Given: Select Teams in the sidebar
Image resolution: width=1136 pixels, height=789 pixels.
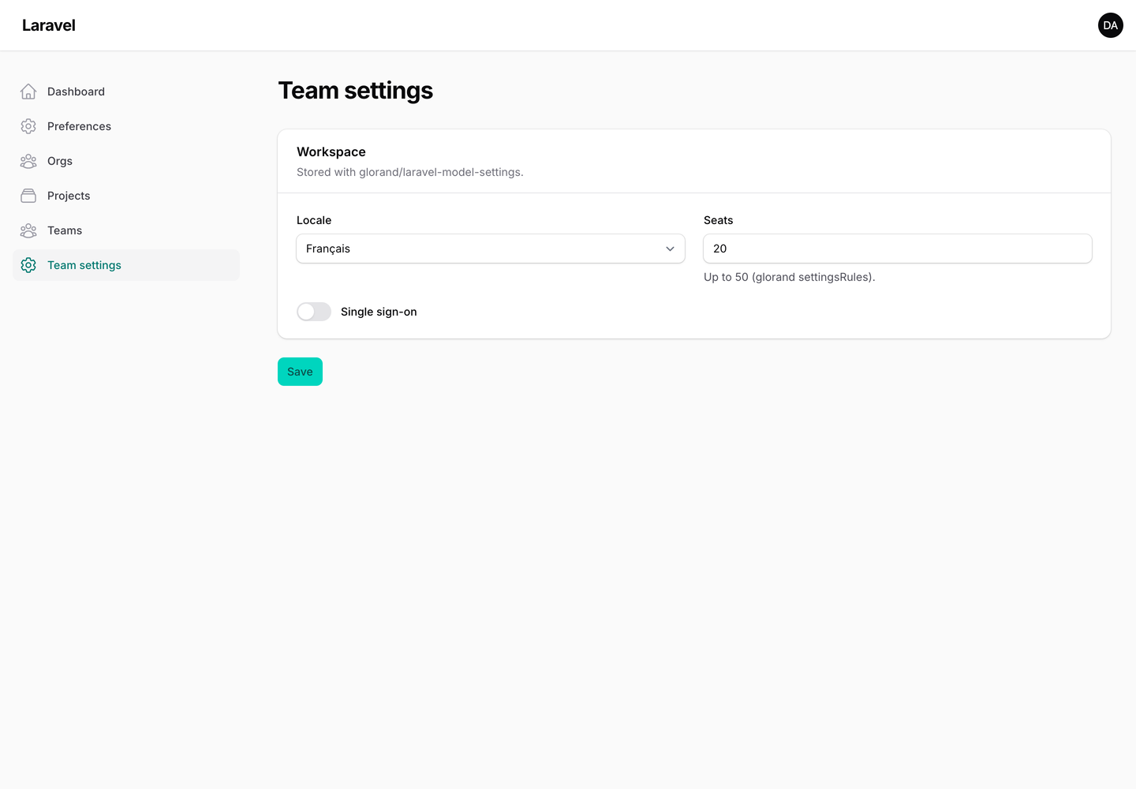Looking at the screenshot, I should 126,230.
